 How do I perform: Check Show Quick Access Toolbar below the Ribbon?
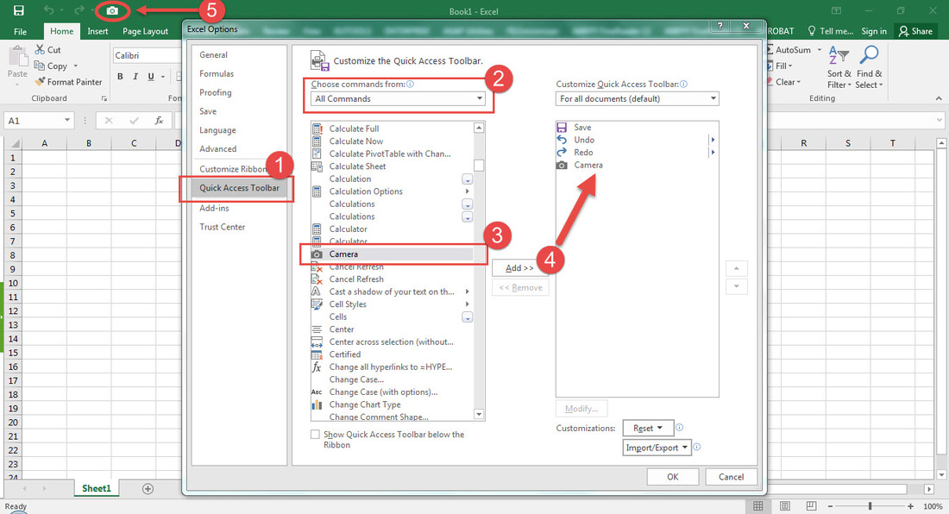coord(315,434)
